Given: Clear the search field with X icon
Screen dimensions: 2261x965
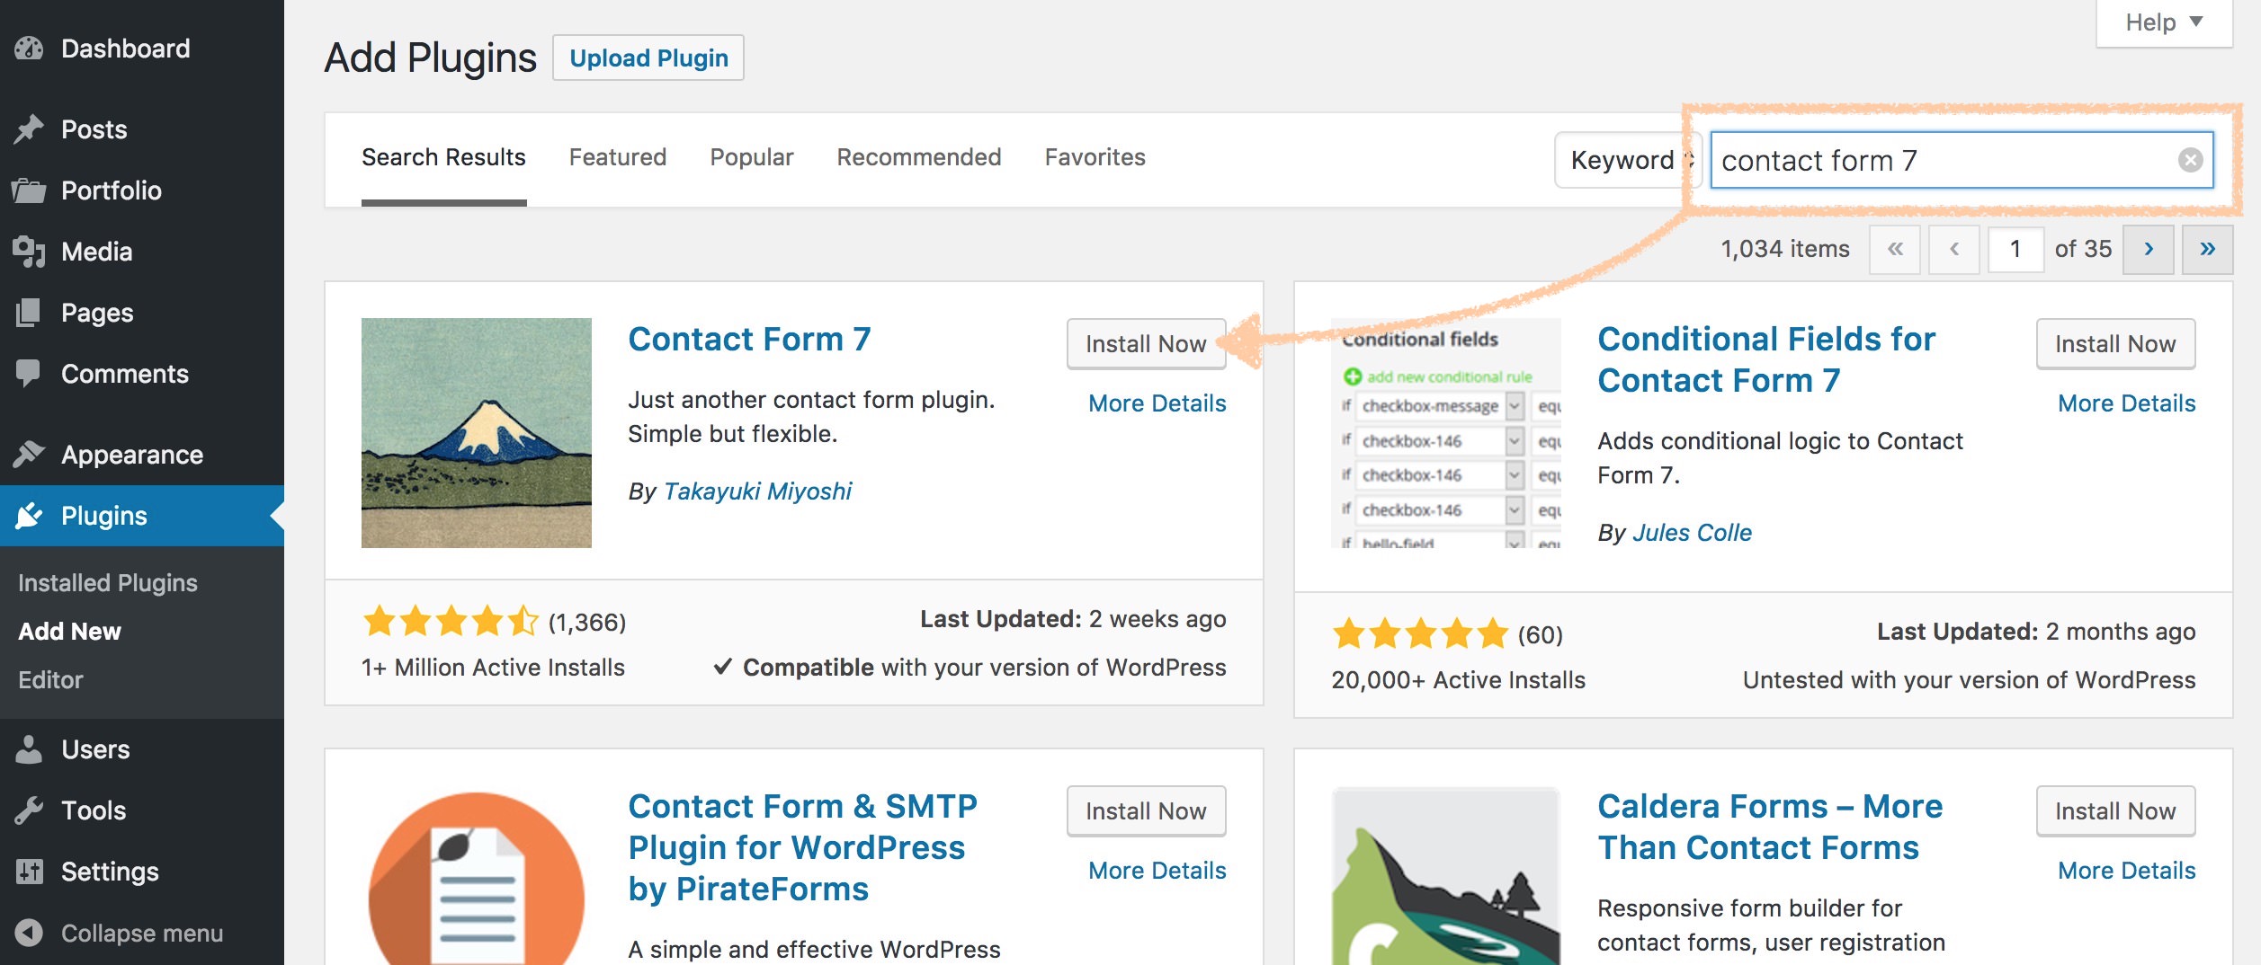Looking at the screenshot, I should click(2190, 160).
